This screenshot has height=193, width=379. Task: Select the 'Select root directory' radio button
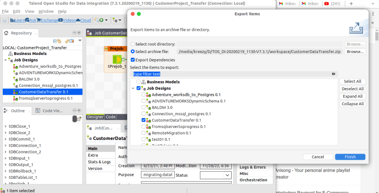[x=133, y=44]
